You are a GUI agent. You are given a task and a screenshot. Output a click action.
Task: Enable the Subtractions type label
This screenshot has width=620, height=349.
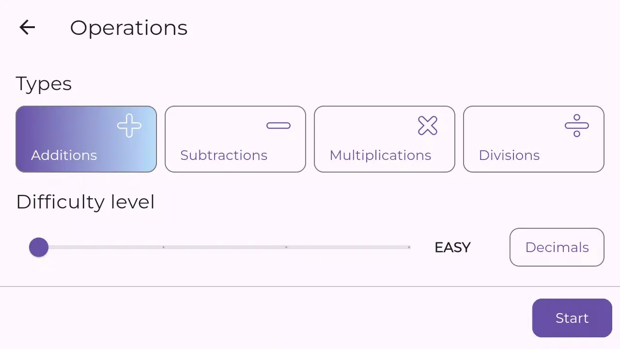tap(224, 155)
